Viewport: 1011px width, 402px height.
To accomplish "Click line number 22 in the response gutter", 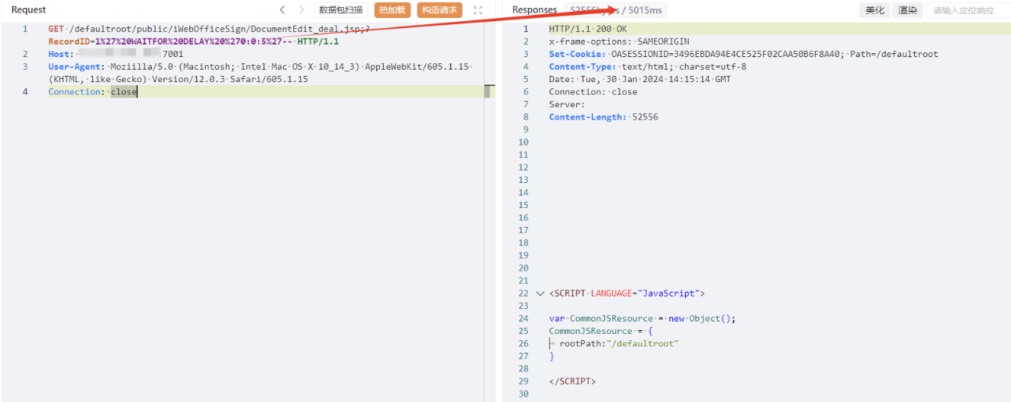I will [523, 293].
